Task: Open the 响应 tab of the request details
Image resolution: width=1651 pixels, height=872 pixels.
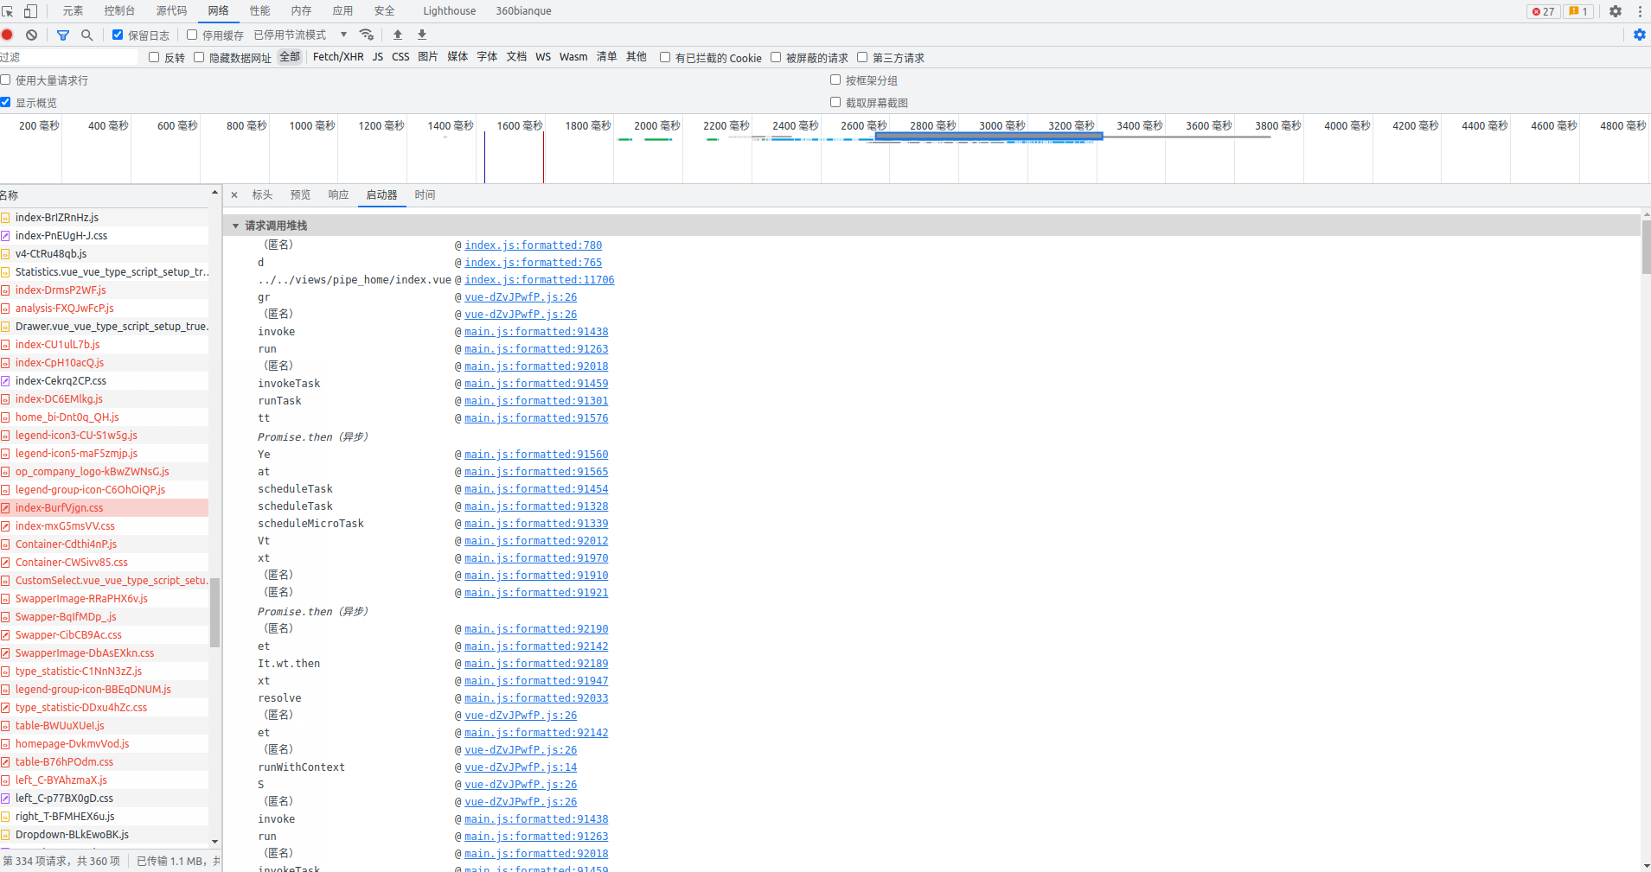Action: coord(338,195)
